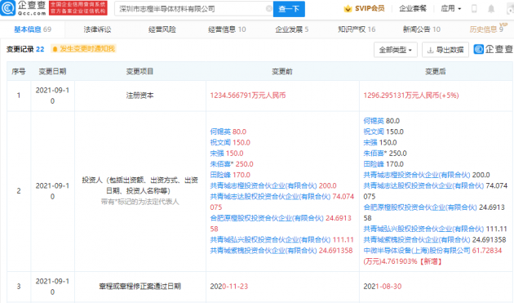The width and height of the screenshot is (514, 303).
Task: Switch to 知识产权 tab
Action: click(357, 29)
